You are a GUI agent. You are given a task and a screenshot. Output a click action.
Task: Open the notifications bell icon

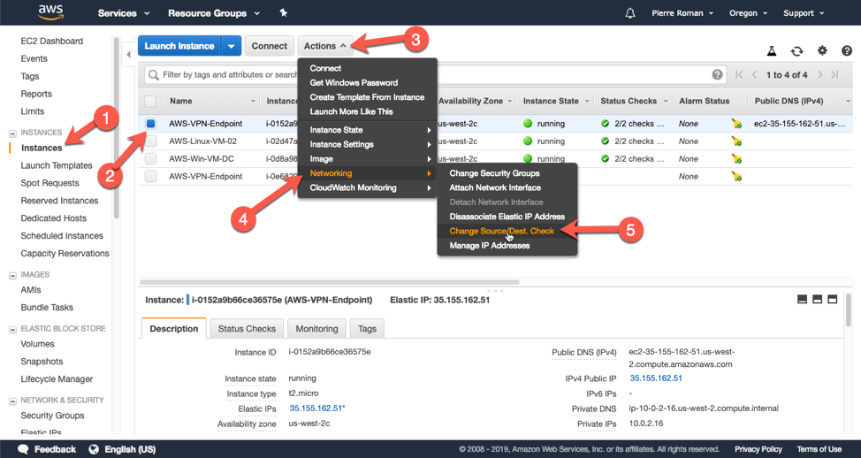[629, 13]
